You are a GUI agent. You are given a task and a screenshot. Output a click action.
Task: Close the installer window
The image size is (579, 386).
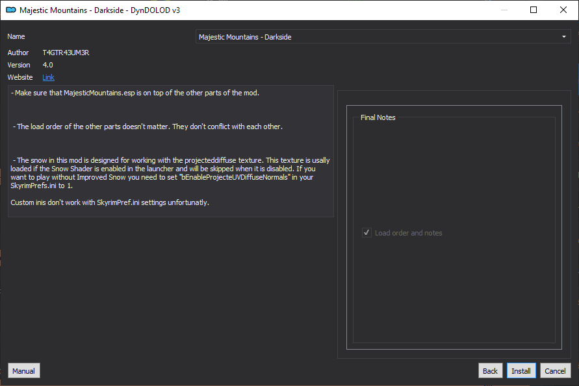[563, 10]
